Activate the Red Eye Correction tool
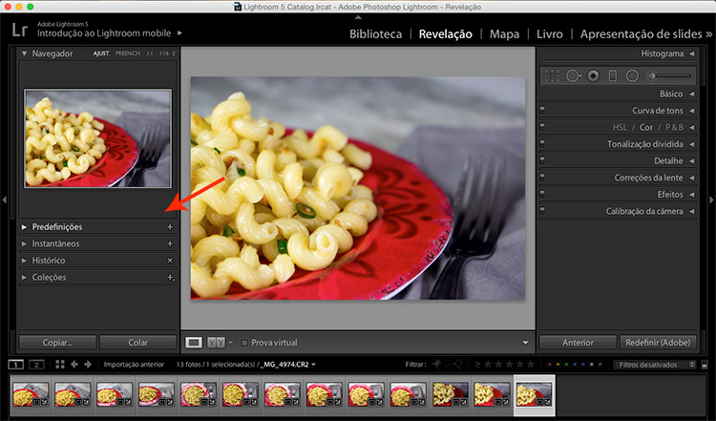The width and height of the screenshot is (716, 421). click(x=593, y=75)
